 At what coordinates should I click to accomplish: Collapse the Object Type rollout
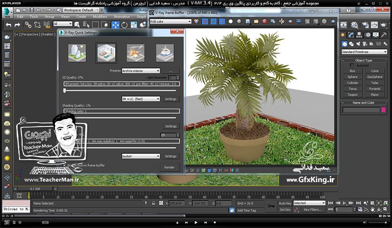(x=364, y=61)
